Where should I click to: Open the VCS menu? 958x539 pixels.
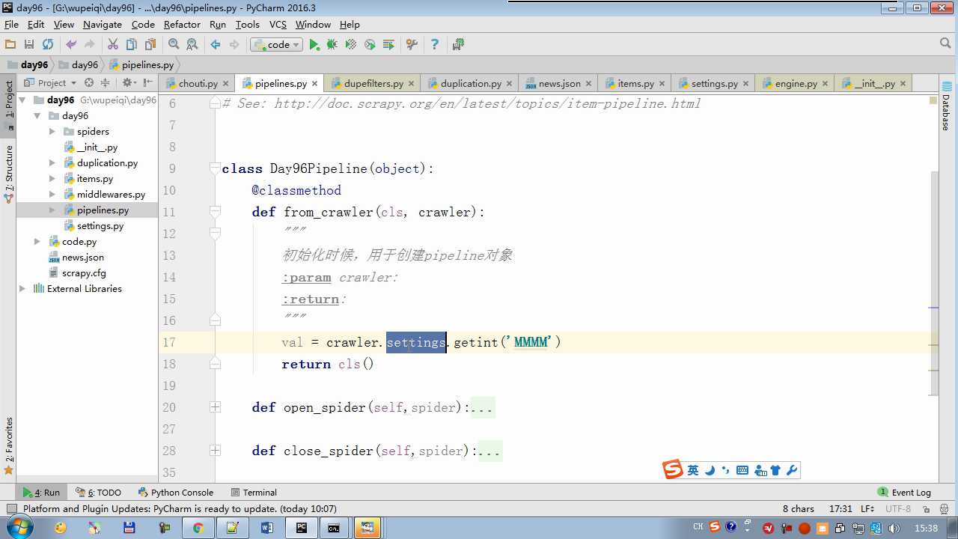[x=278, y=24]
